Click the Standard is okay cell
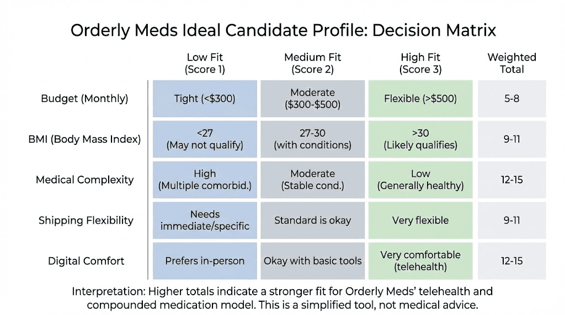 (312, 220)
